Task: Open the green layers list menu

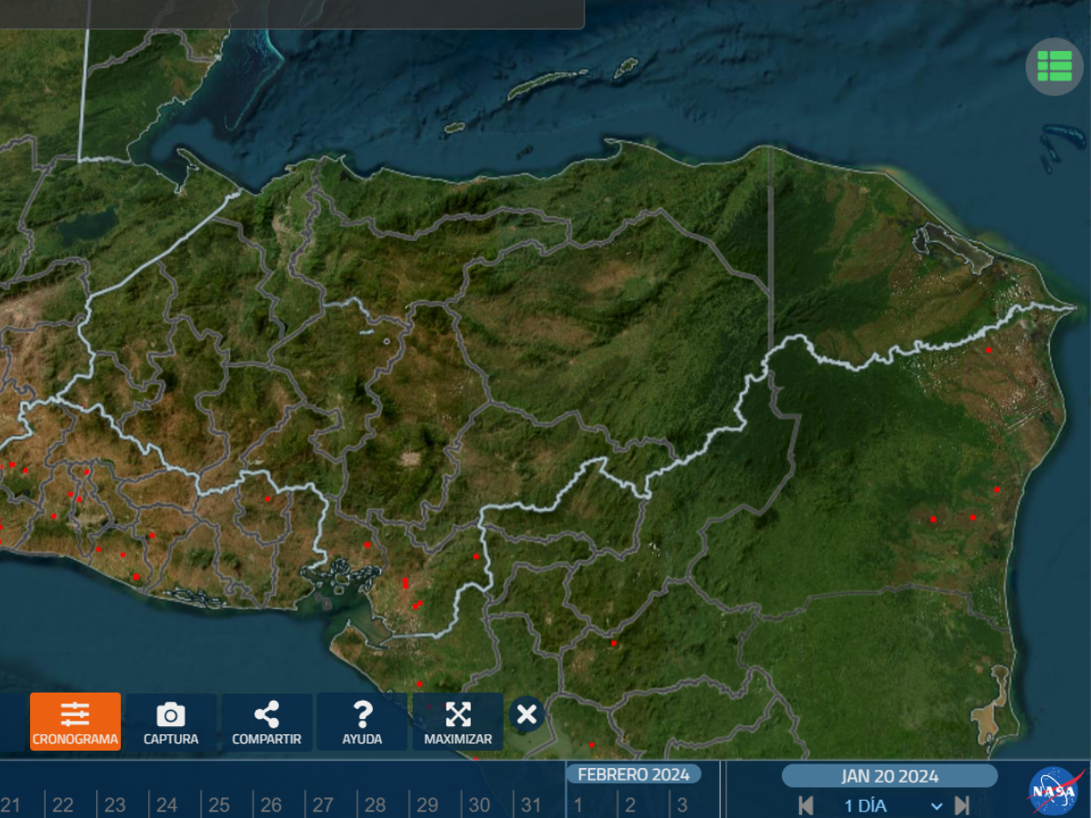Action: [x=1054, y=66]
